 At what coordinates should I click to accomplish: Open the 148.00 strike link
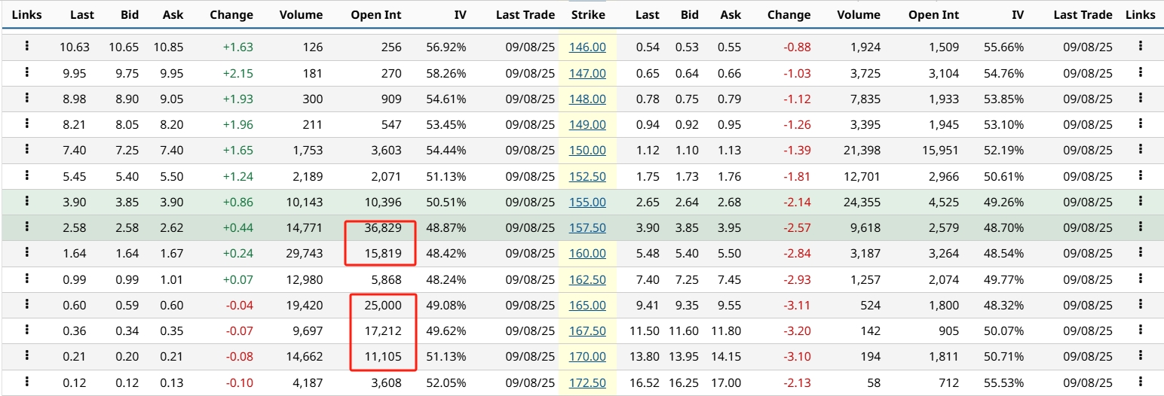587,99
